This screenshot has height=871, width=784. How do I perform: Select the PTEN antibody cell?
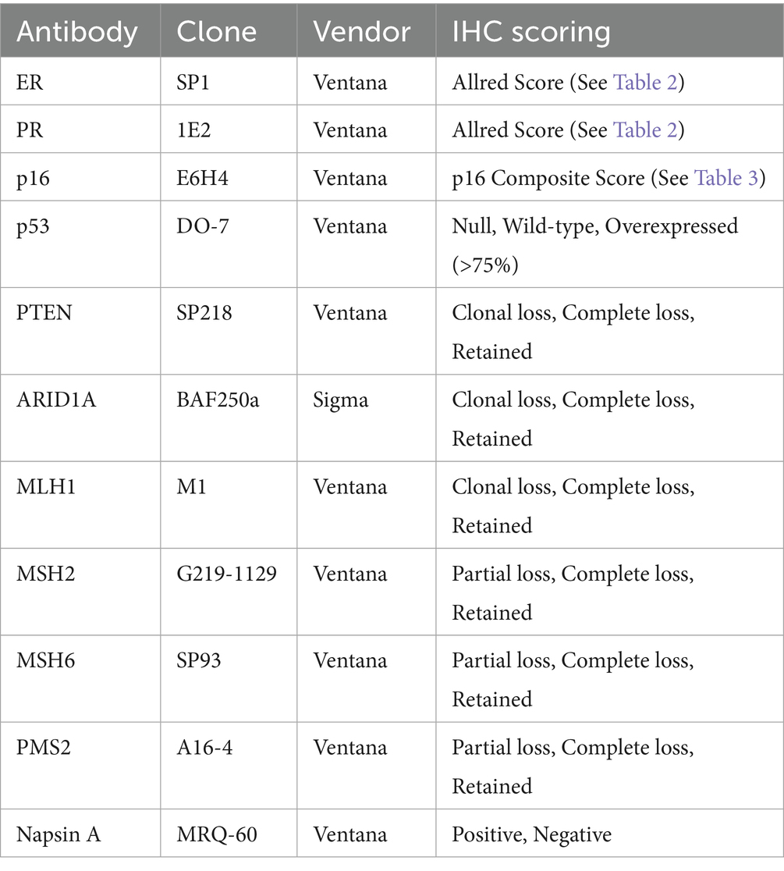tap(42, 313)
